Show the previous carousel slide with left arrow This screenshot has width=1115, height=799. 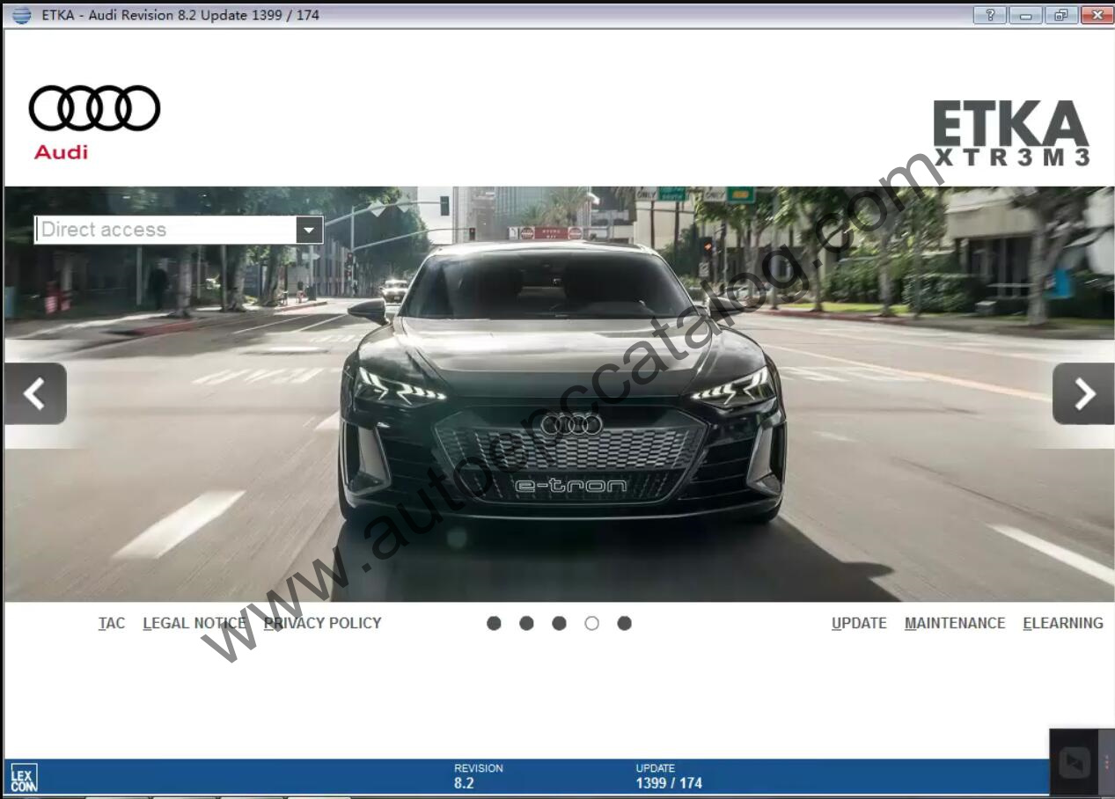(35, 393)
